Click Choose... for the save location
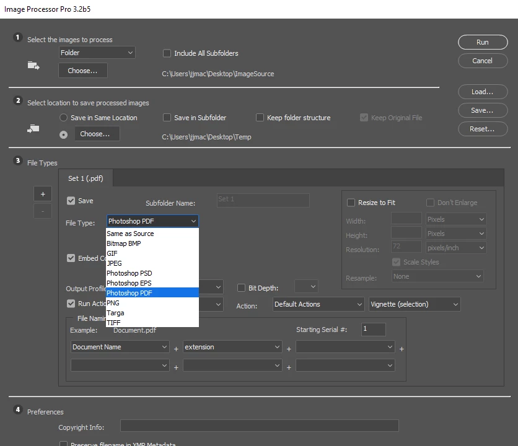This screenshot has width=518, height=446. click(x=97, y=134)
